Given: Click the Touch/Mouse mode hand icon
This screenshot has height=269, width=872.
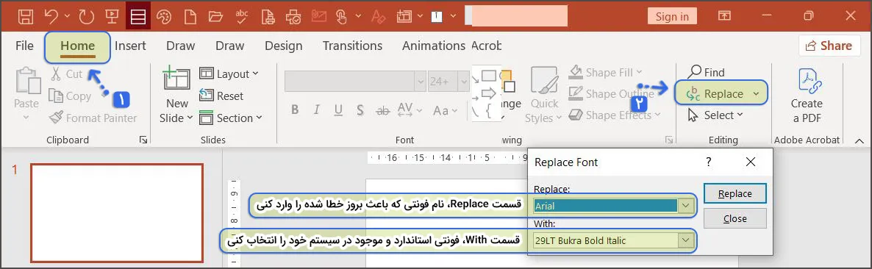Looking at the screenshot, I should pyautogui.click(x=341, y=17).
